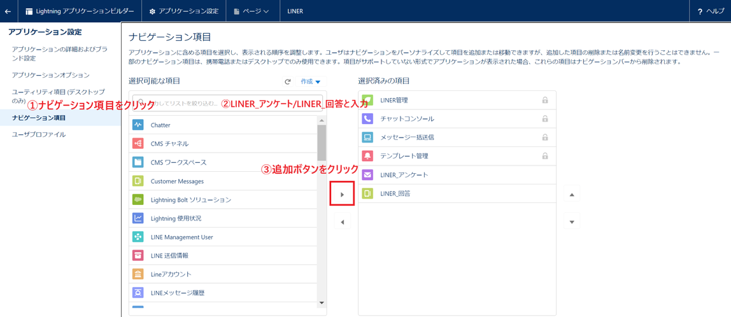Click the lock icon on メッセージ一括送信 row
The width and height of the screenshot is (731, 317).
click(x=544, y=137)
